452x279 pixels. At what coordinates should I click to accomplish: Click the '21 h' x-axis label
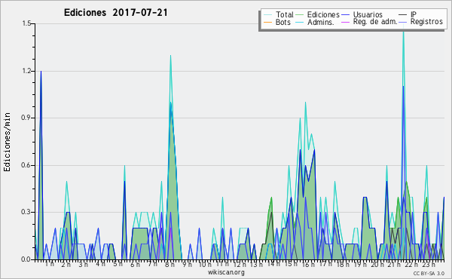[394, 264]
